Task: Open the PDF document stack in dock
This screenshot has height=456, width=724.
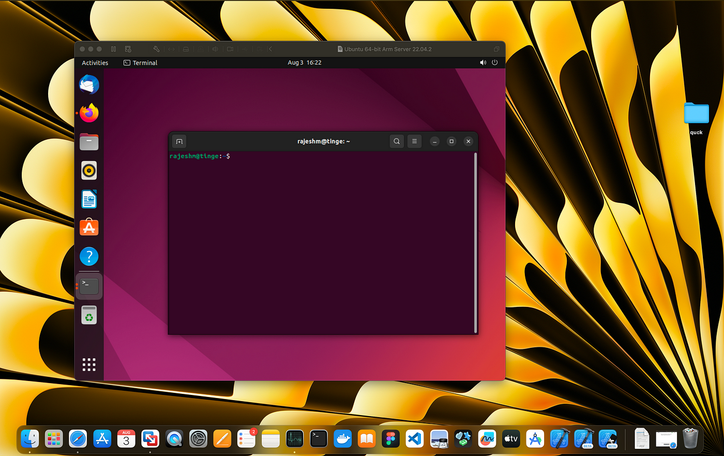Action: (x=642, y=439)
